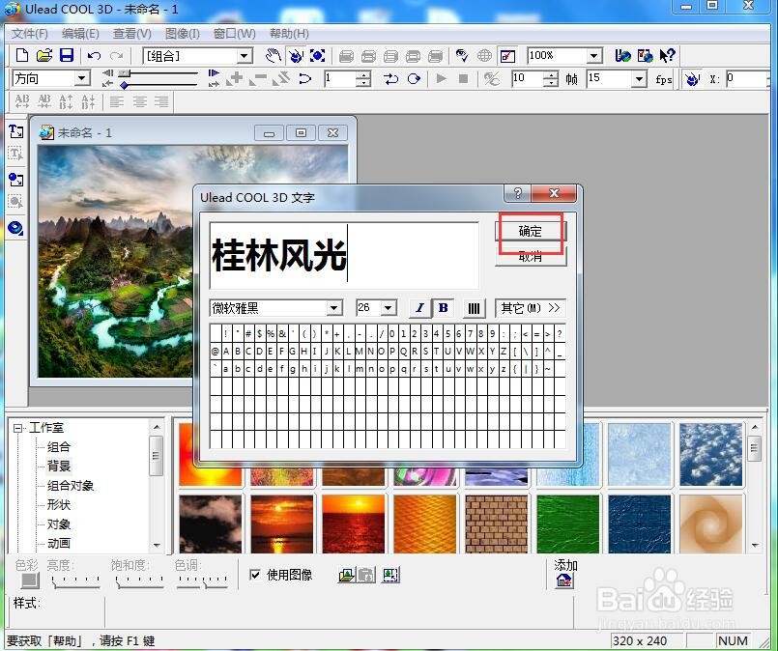Save the project with the floppy disk icon
The height and width of the screenshot is (651, 778).
[x=67, y=55]
